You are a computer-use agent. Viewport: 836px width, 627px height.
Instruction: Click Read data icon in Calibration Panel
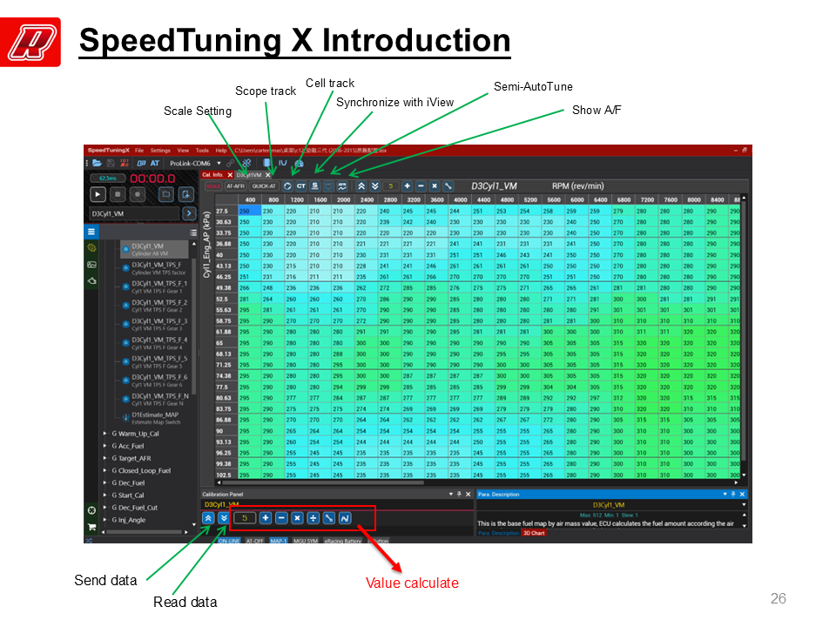[x=224, y=517]
